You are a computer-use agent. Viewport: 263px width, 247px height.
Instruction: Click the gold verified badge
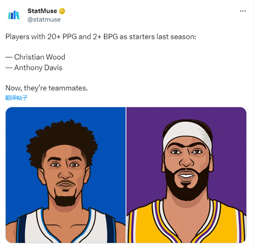point(62,11)
